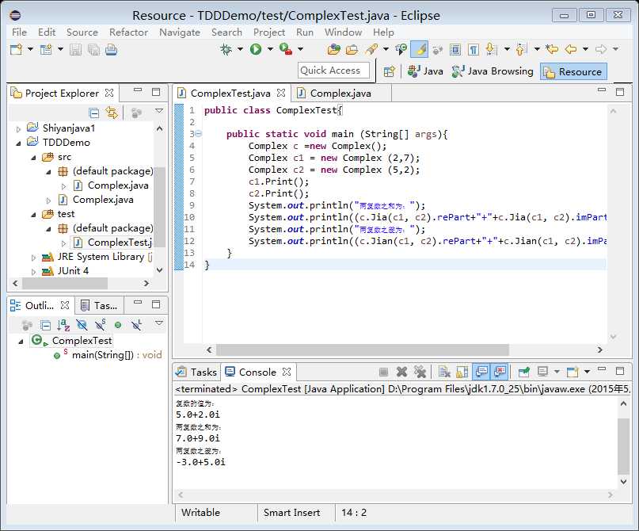Open the New wizard dropdown arrow
The width and height of the screenshot is (639, 531).
[30, 49]
